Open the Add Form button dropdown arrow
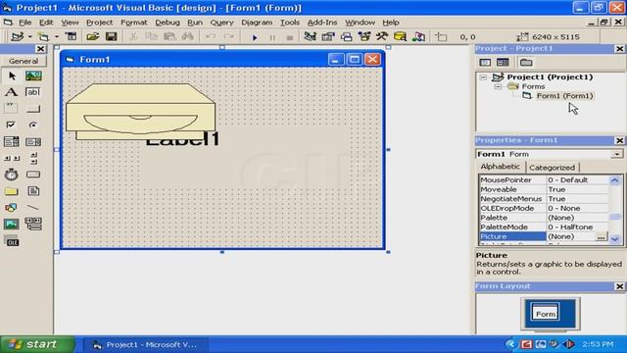 57,37
